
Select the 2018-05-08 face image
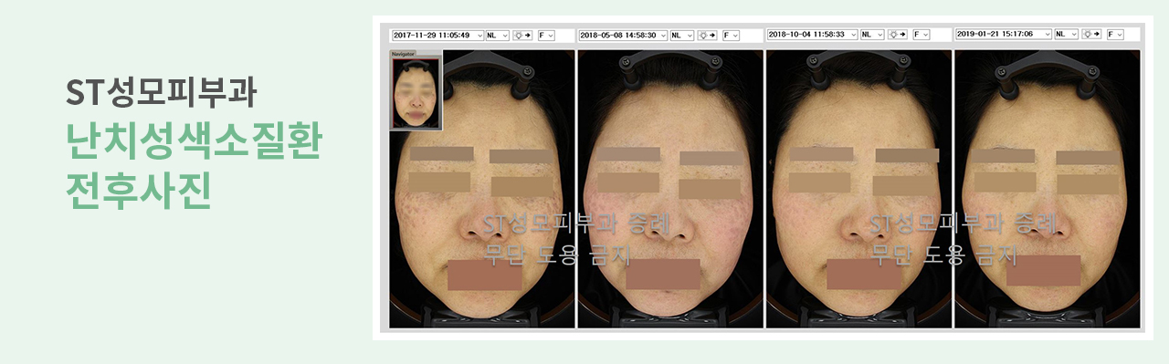(x=670, y=189)
